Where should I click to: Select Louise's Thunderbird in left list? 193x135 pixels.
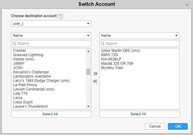click(30, 106)
